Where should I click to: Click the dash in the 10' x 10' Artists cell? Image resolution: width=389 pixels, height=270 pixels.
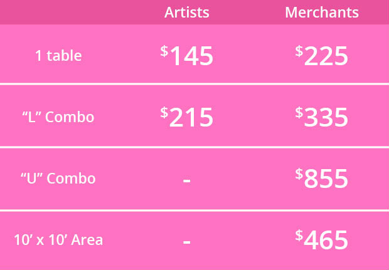point(186,241)
